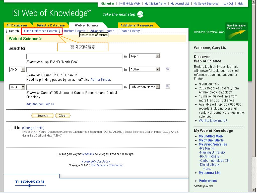Click the Search button
The width and height of the screenshot is (257, 193).
coord(43,115)
